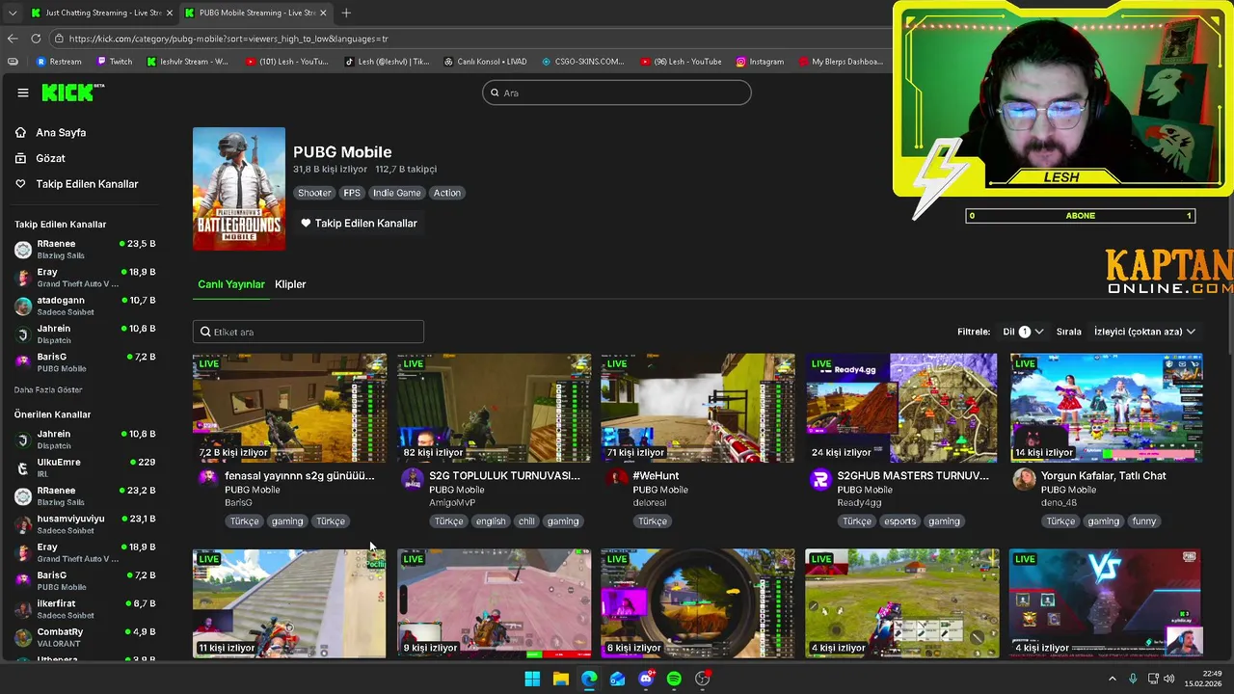Click UlkuEmre avatar in recommended channels
Image resolution: width=1234 pixels, height=694 pixels.
23,467
